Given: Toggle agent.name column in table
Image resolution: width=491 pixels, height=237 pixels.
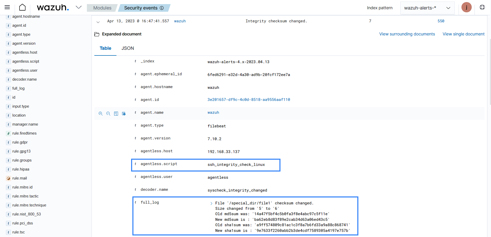Looking at the screenshot, I should point(116,113).
